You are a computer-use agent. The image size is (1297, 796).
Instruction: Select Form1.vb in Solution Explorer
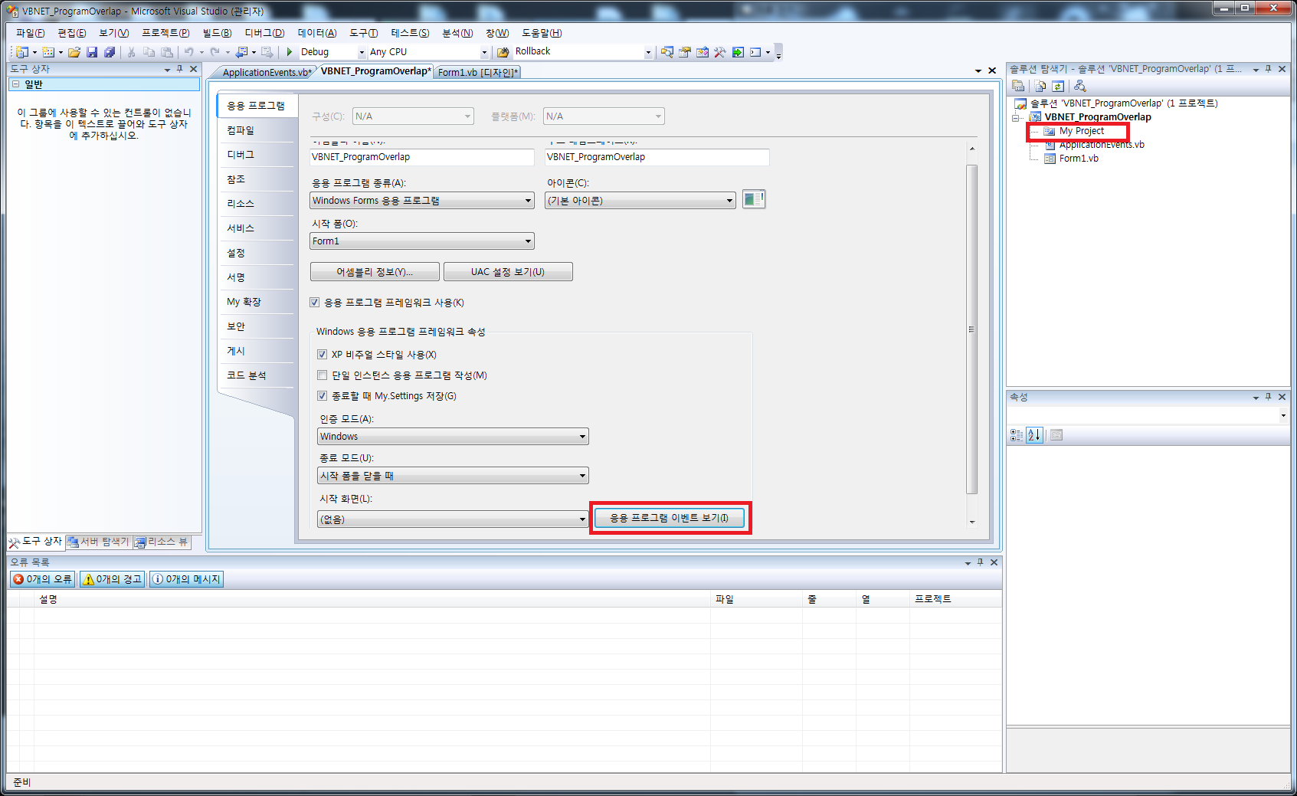1079,159
